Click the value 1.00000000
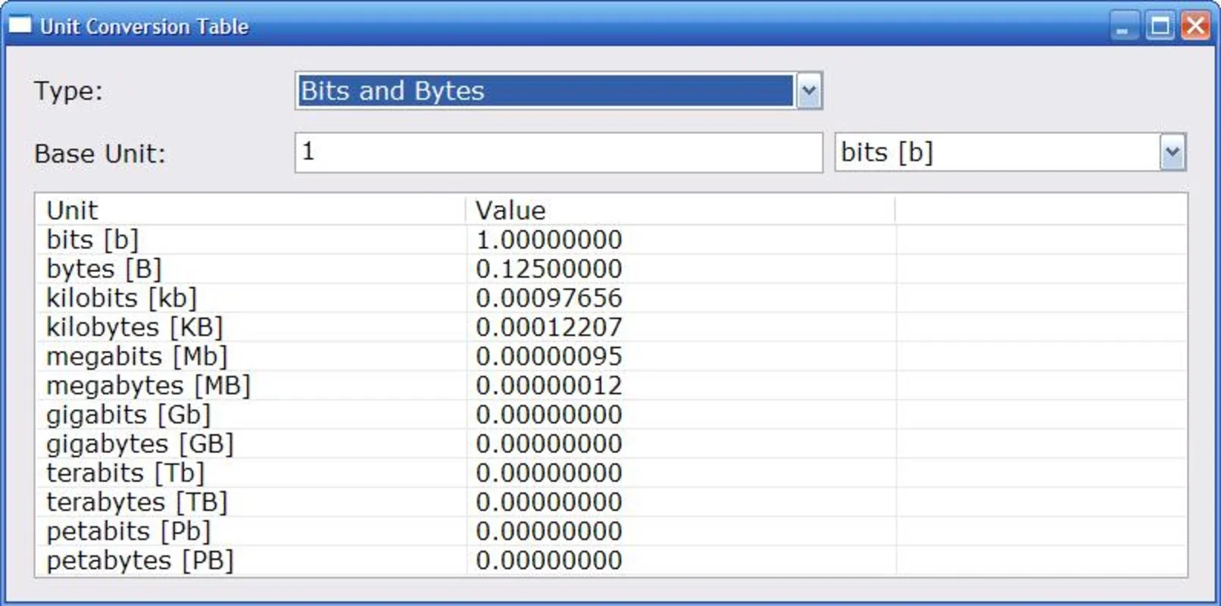1221x606 pixels. pyautogui.click(x=549, y=240)
